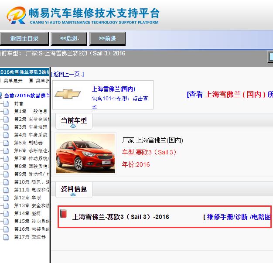Screen dimensions: 273x263
Task: Open 第11章 电源和信号 chapter
Action: pyautogui.click(x=32, y=190)
